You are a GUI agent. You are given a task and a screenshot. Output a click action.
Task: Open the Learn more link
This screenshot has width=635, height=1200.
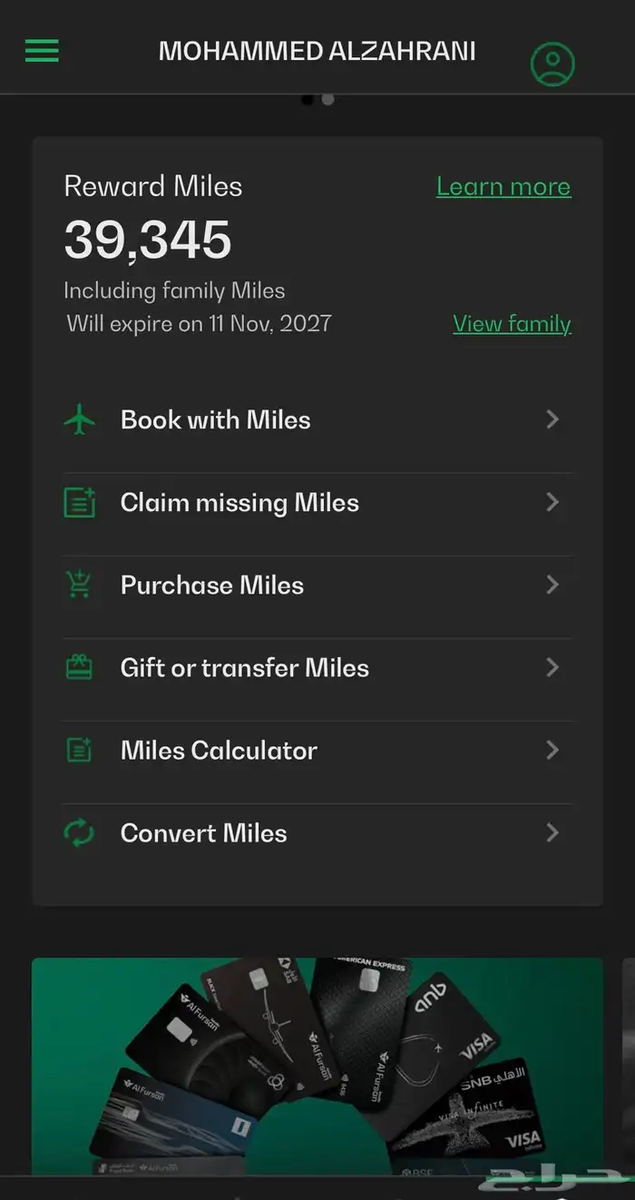(x=503, y=187)
